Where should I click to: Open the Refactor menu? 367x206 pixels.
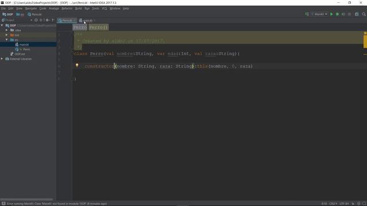(67, 9)
